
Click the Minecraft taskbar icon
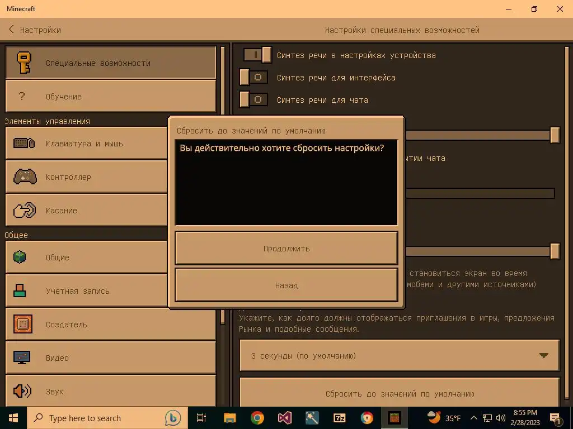point(394,418)
